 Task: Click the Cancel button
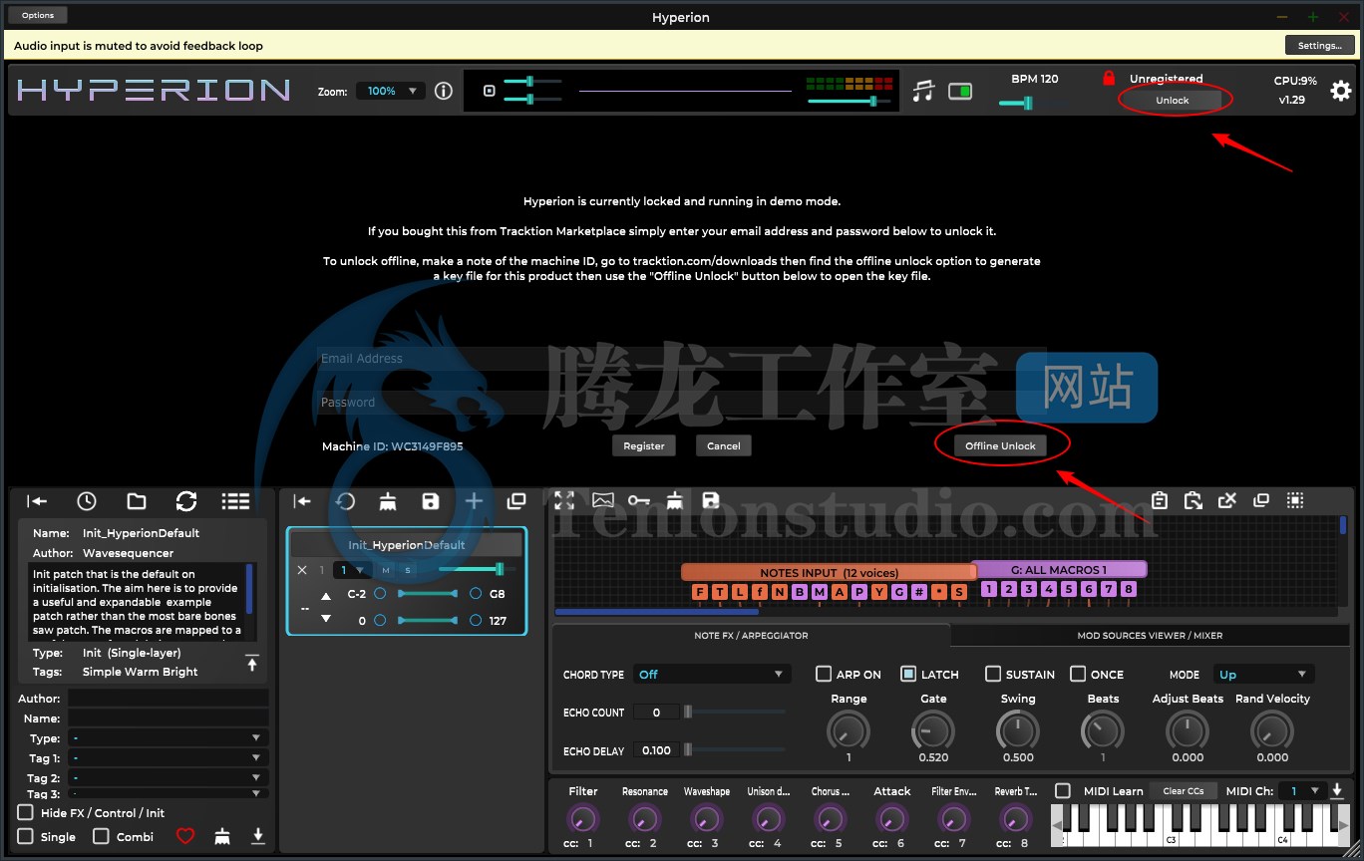click(x=723, y=445)
